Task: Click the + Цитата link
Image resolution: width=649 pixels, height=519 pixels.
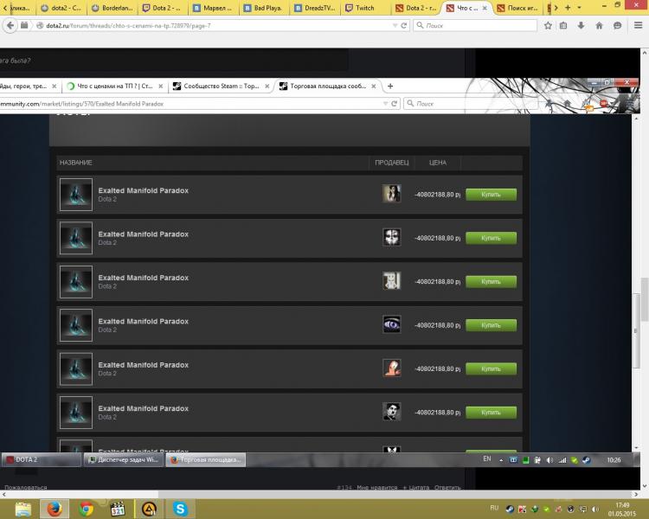Action: pos(416,487)
